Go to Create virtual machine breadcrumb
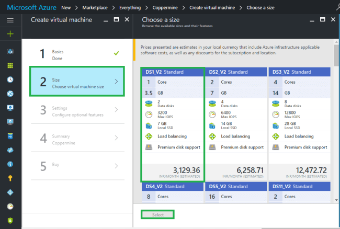The width and height of the screenshot is (340, 229). point(212,8)
